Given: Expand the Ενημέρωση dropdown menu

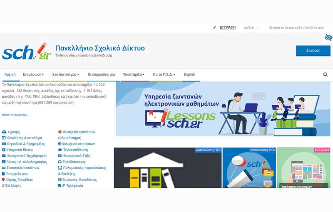Looking at the screenshot, I should point(33,74).
